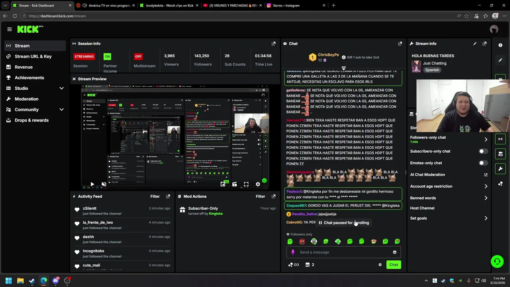Open user avatar in top right
510x287 pixels.
(x=494, y=29)
